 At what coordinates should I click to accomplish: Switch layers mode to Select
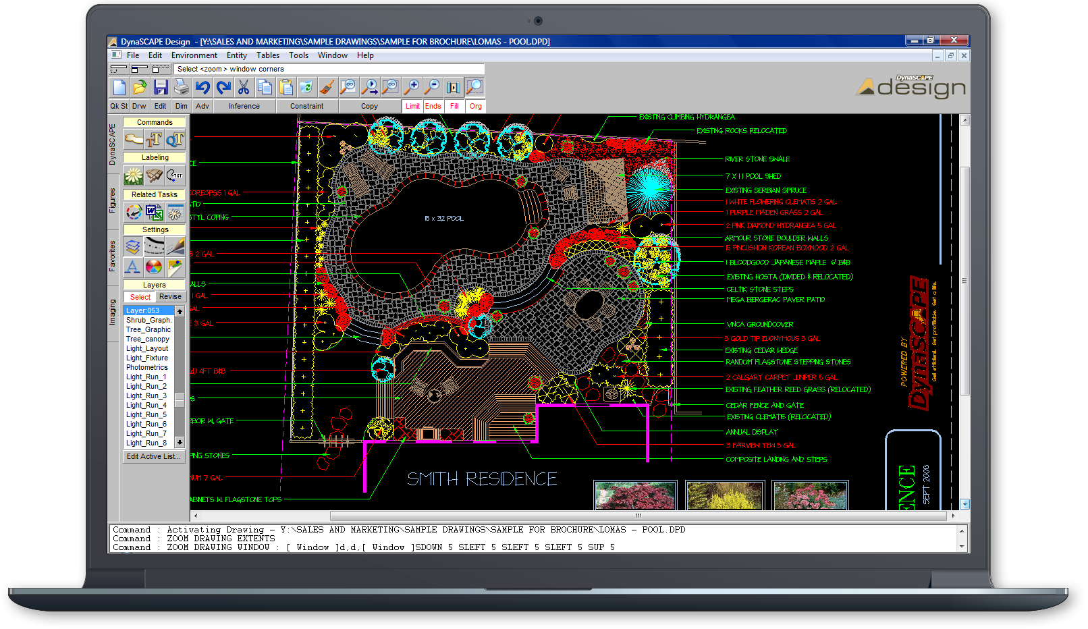140,297
